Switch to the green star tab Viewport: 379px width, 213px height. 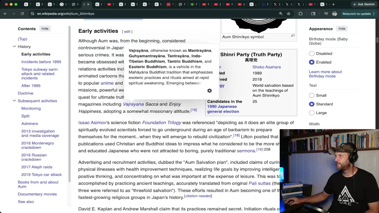pos(192,4)
